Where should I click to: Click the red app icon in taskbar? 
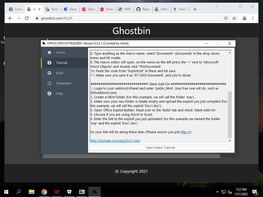(57, 192)
